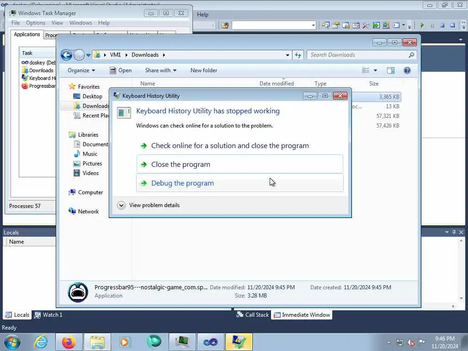Click the Change your view icon
This screenshot has width=468, height=351.
point(366,70)
